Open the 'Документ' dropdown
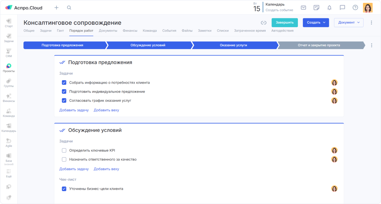 click(349, 23)
